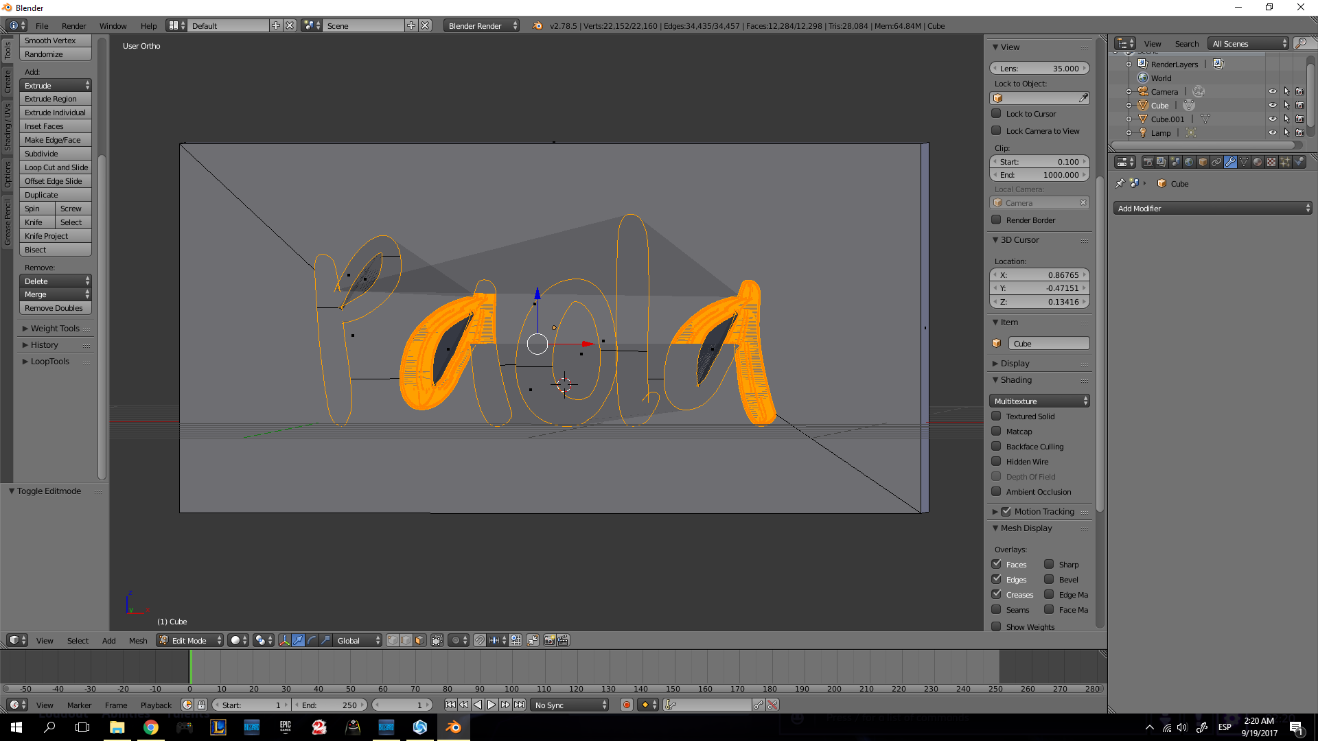Enable Matcap shading checkbox
The width and height of the screenshot is (1318, 741).
(996, 432)
